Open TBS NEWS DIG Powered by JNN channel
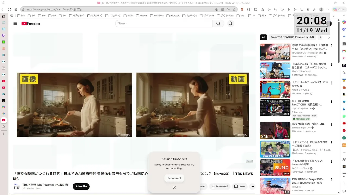 tap(43, 185)
